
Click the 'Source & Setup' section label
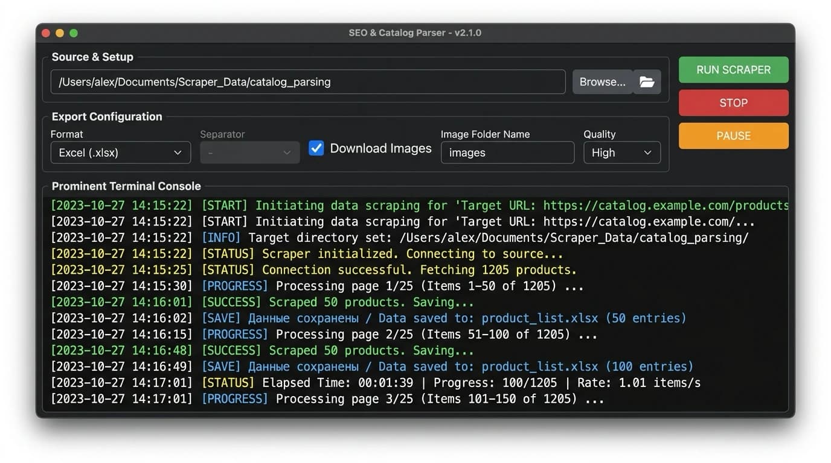point(92,57)
